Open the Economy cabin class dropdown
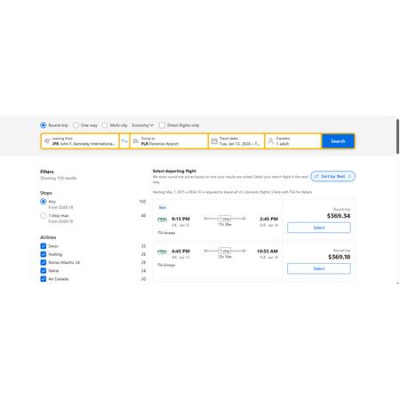 [142, 125]
